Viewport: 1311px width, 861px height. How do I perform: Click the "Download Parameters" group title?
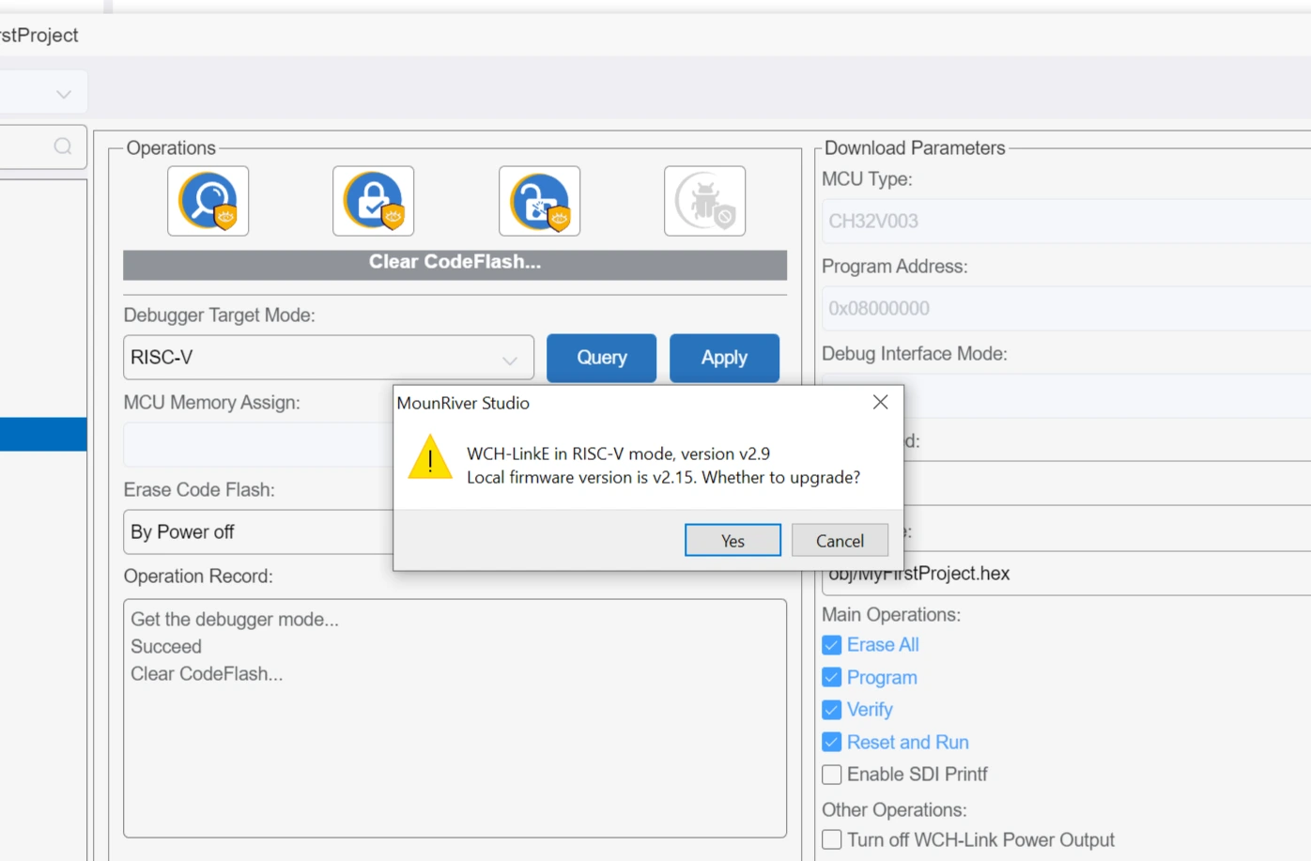point(915,148)
